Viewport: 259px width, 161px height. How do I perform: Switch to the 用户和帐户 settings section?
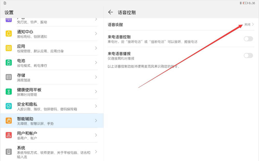(52, 135)
